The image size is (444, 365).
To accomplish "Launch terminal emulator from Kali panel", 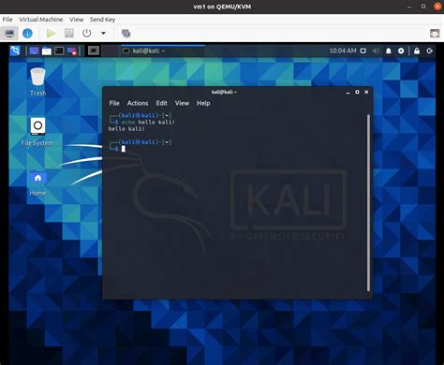I will tap(59, 51).
